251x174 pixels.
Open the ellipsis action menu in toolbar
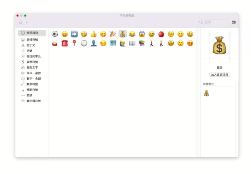pos(21,22)
